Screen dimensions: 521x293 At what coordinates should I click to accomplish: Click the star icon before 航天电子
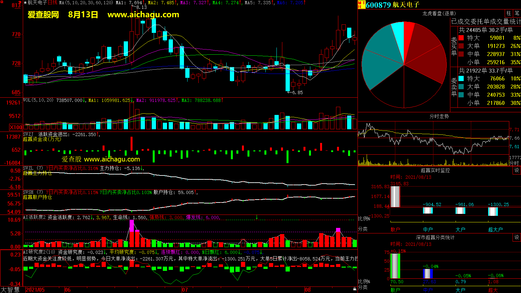point(25,3)
